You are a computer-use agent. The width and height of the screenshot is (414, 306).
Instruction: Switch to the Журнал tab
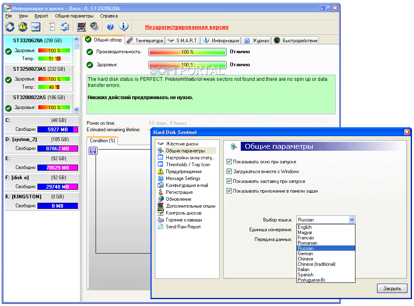coord(256,40)
